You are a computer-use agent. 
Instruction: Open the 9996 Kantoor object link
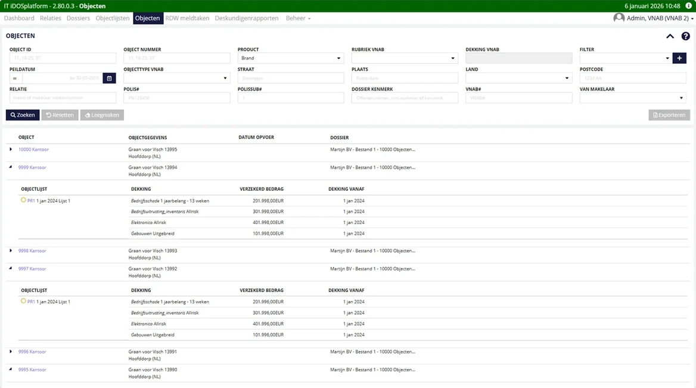click(32, 352)
